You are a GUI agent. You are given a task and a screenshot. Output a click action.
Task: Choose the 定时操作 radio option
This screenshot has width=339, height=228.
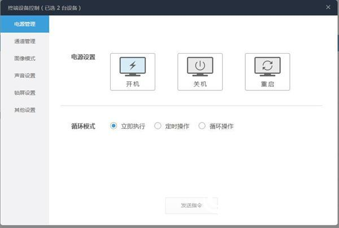pyautogui.click(x=158, y=126)
